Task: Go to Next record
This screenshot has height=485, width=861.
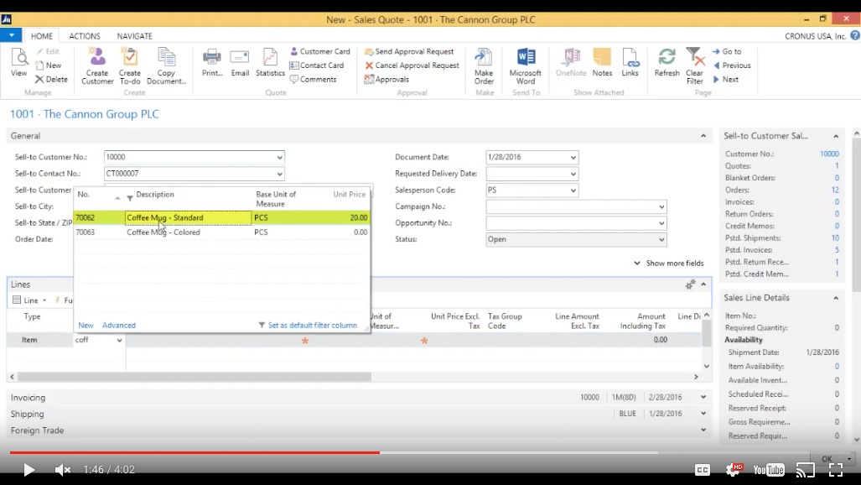Action: tap(726, 80)
